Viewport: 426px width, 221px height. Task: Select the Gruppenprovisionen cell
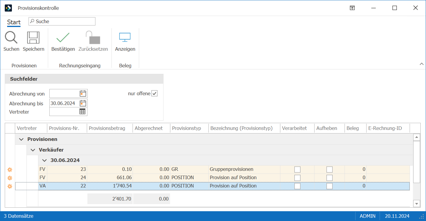[244, 169]
